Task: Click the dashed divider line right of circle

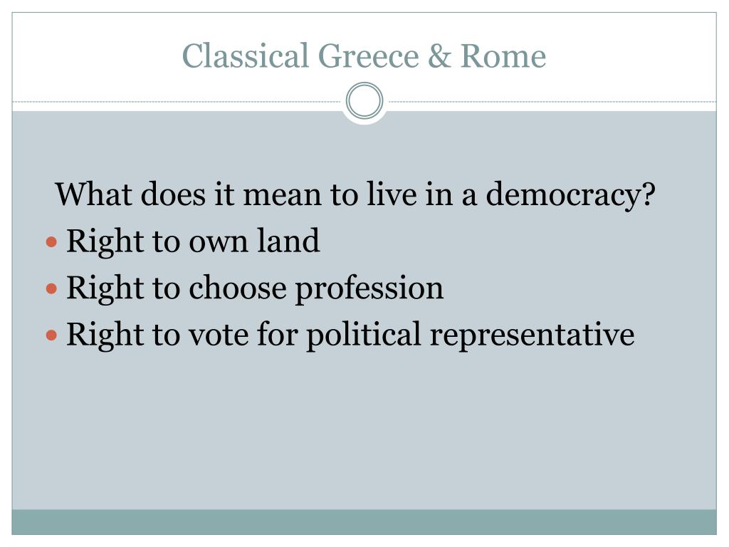Action: tap(552, 101)
